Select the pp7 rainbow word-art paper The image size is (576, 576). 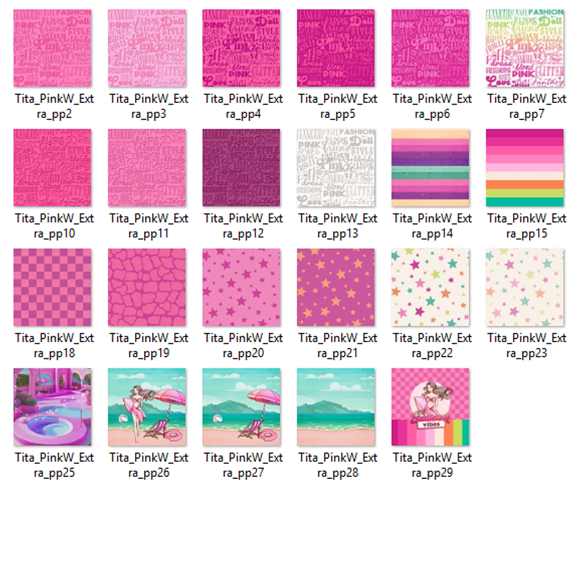tap(525, 48)
